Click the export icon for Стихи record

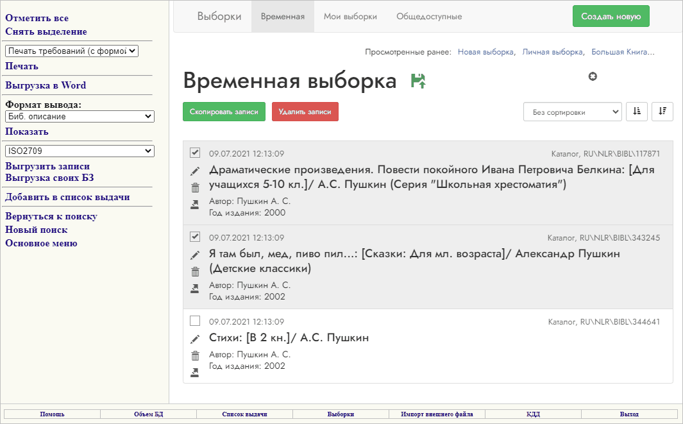195,373
